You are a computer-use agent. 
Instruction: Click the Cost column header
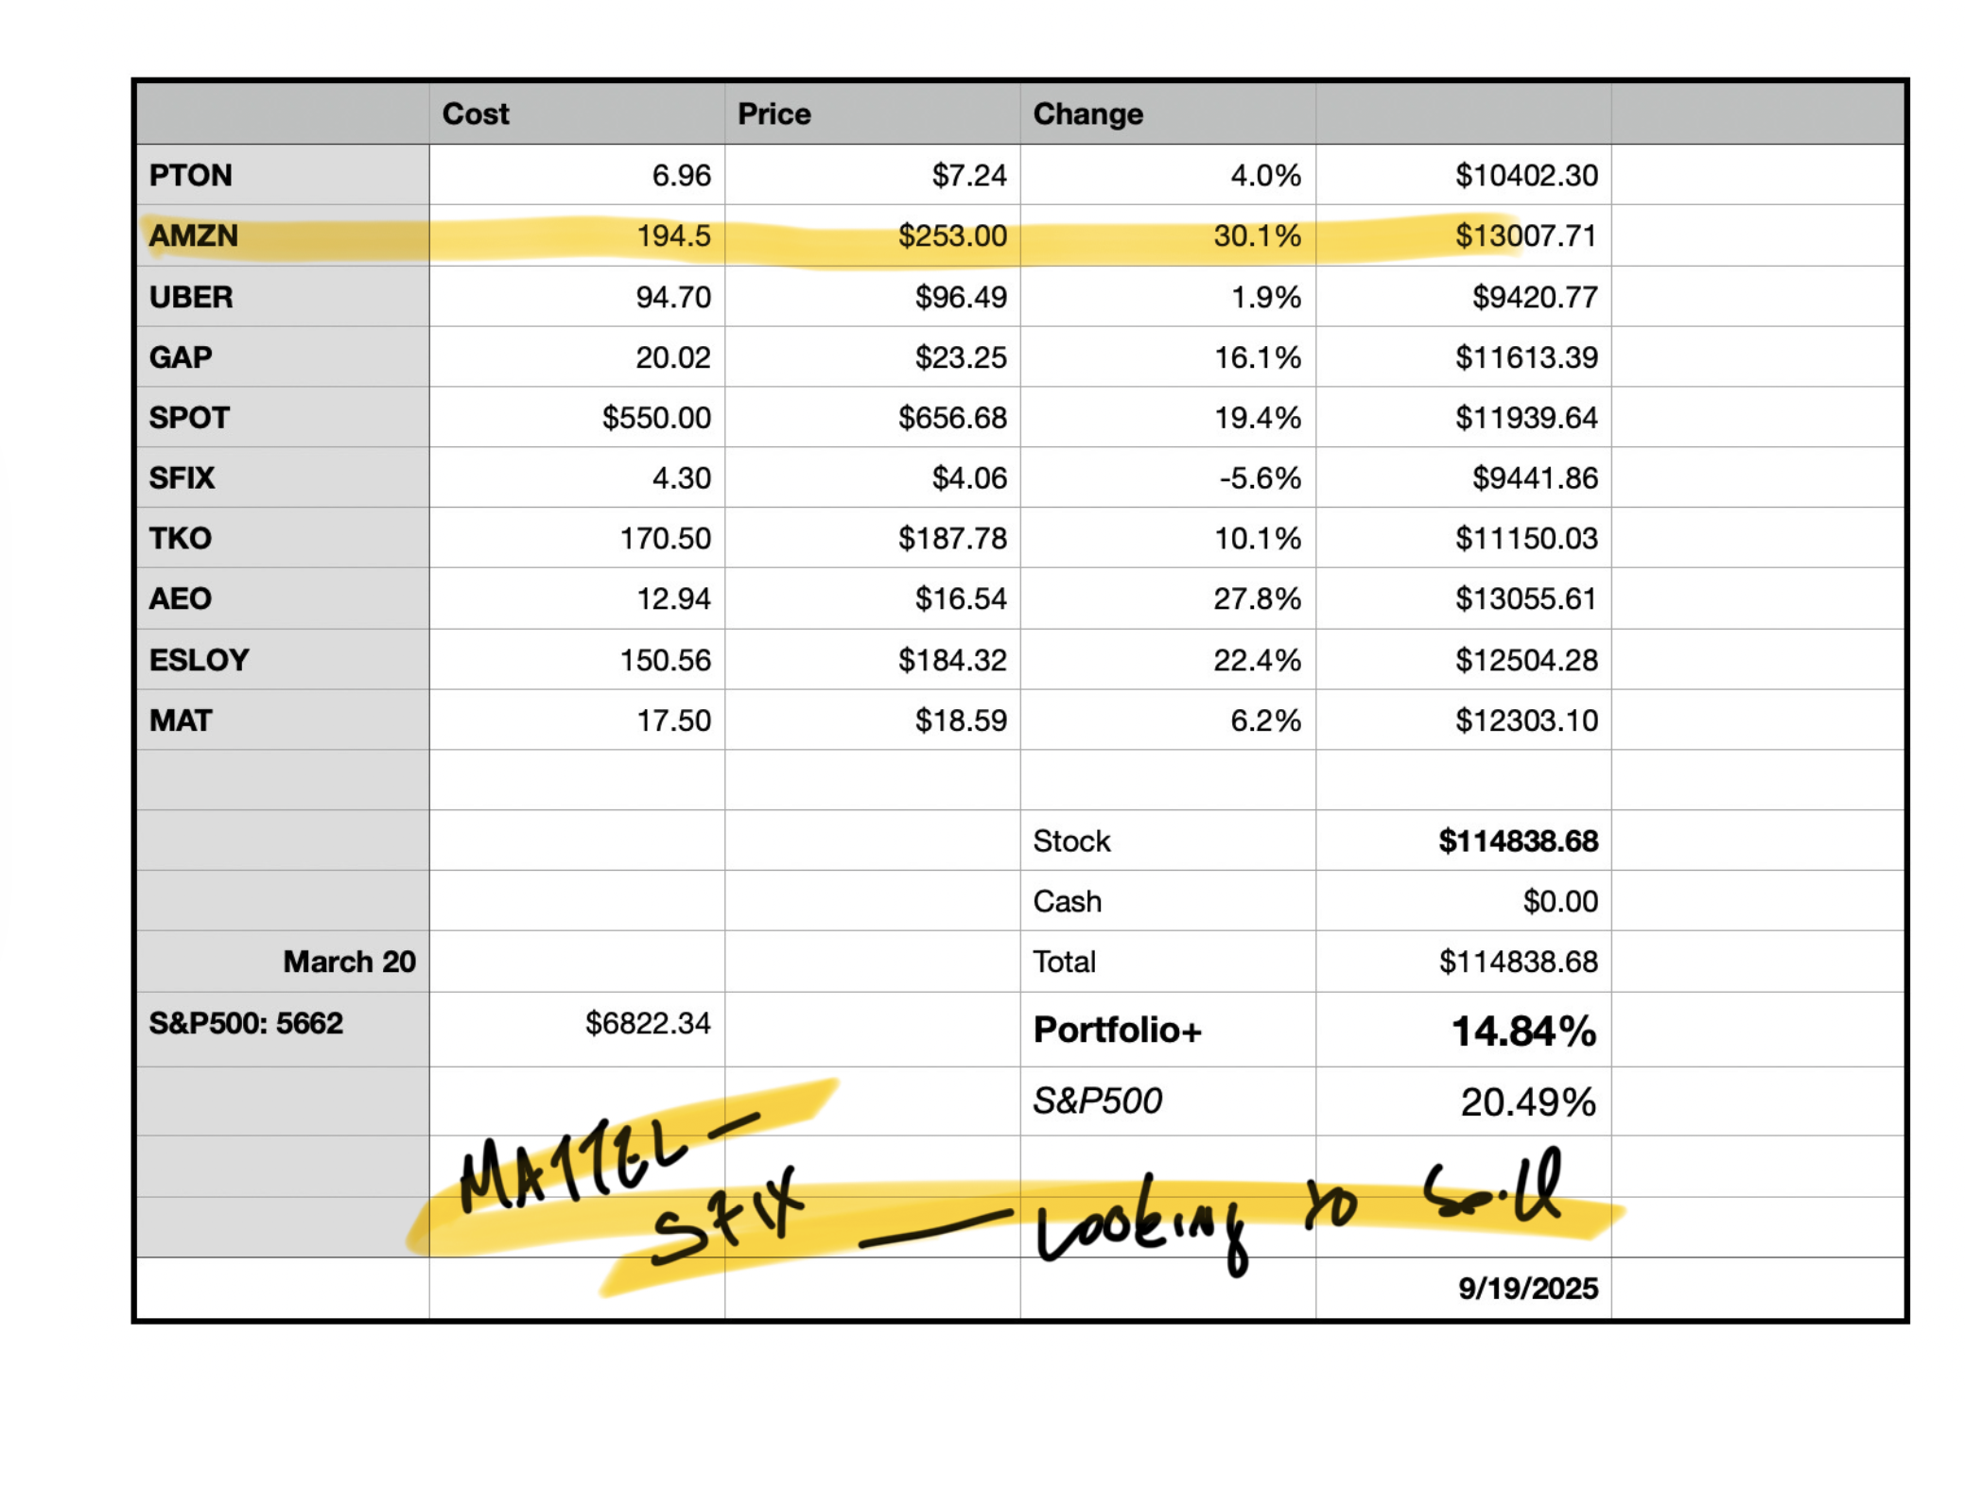(476, 113)
